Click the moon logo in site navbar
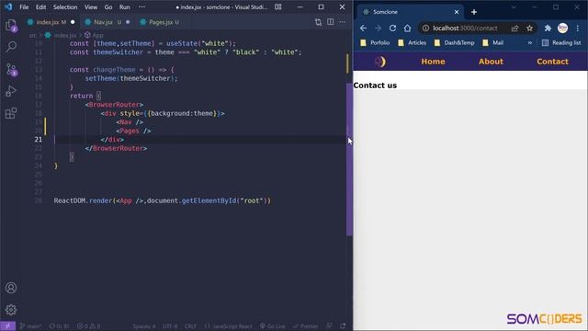This screenshot has height=331, width=588. pos(379,62)
